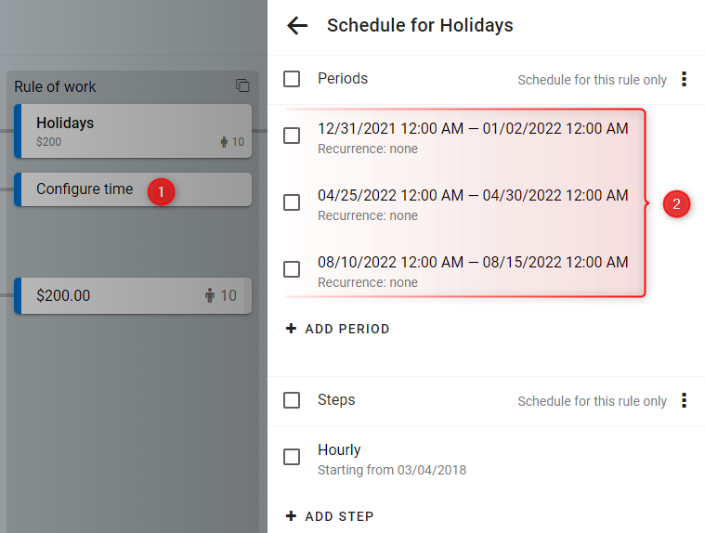Click the back arrow beside Schedule for Holidays
Screen dimensions: 705x533
point(297,26)
